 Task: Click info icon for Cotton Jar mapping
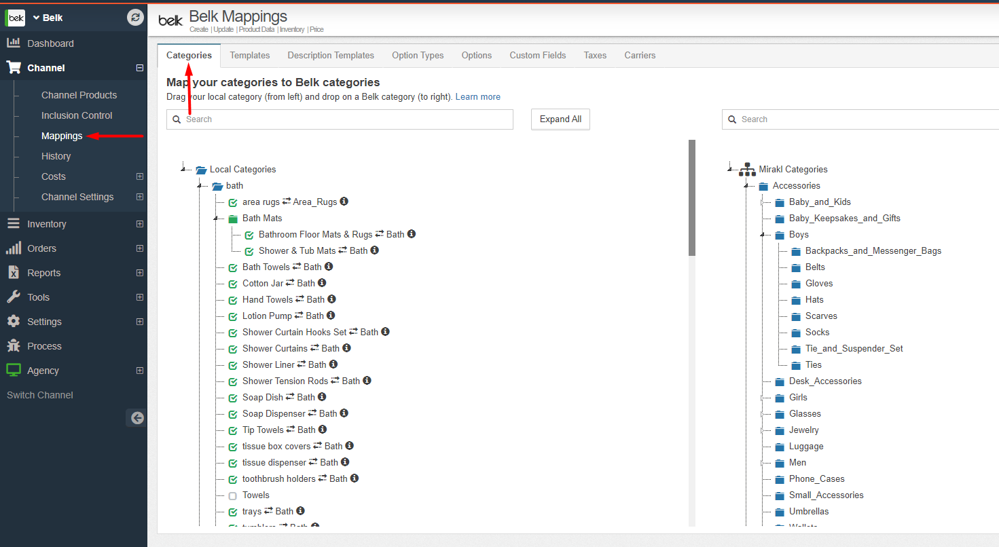(322, 283)
